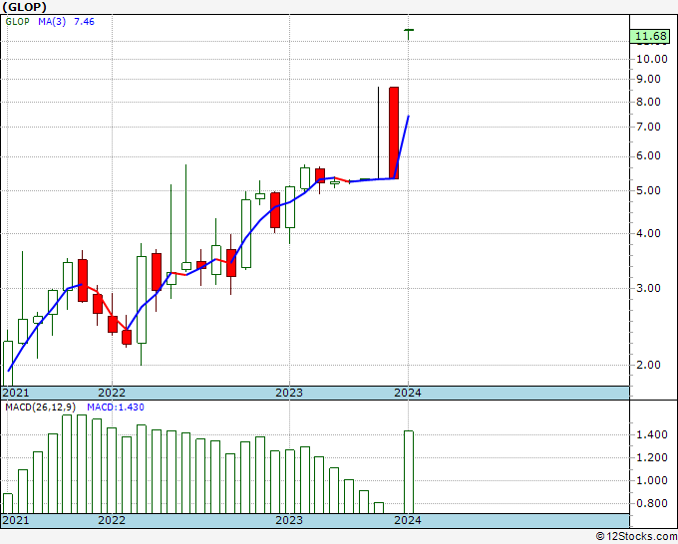This screenshot has width=678, height=544.
Task: Click the 1.200 MACD axis label
Action: (x=652, y=457)
